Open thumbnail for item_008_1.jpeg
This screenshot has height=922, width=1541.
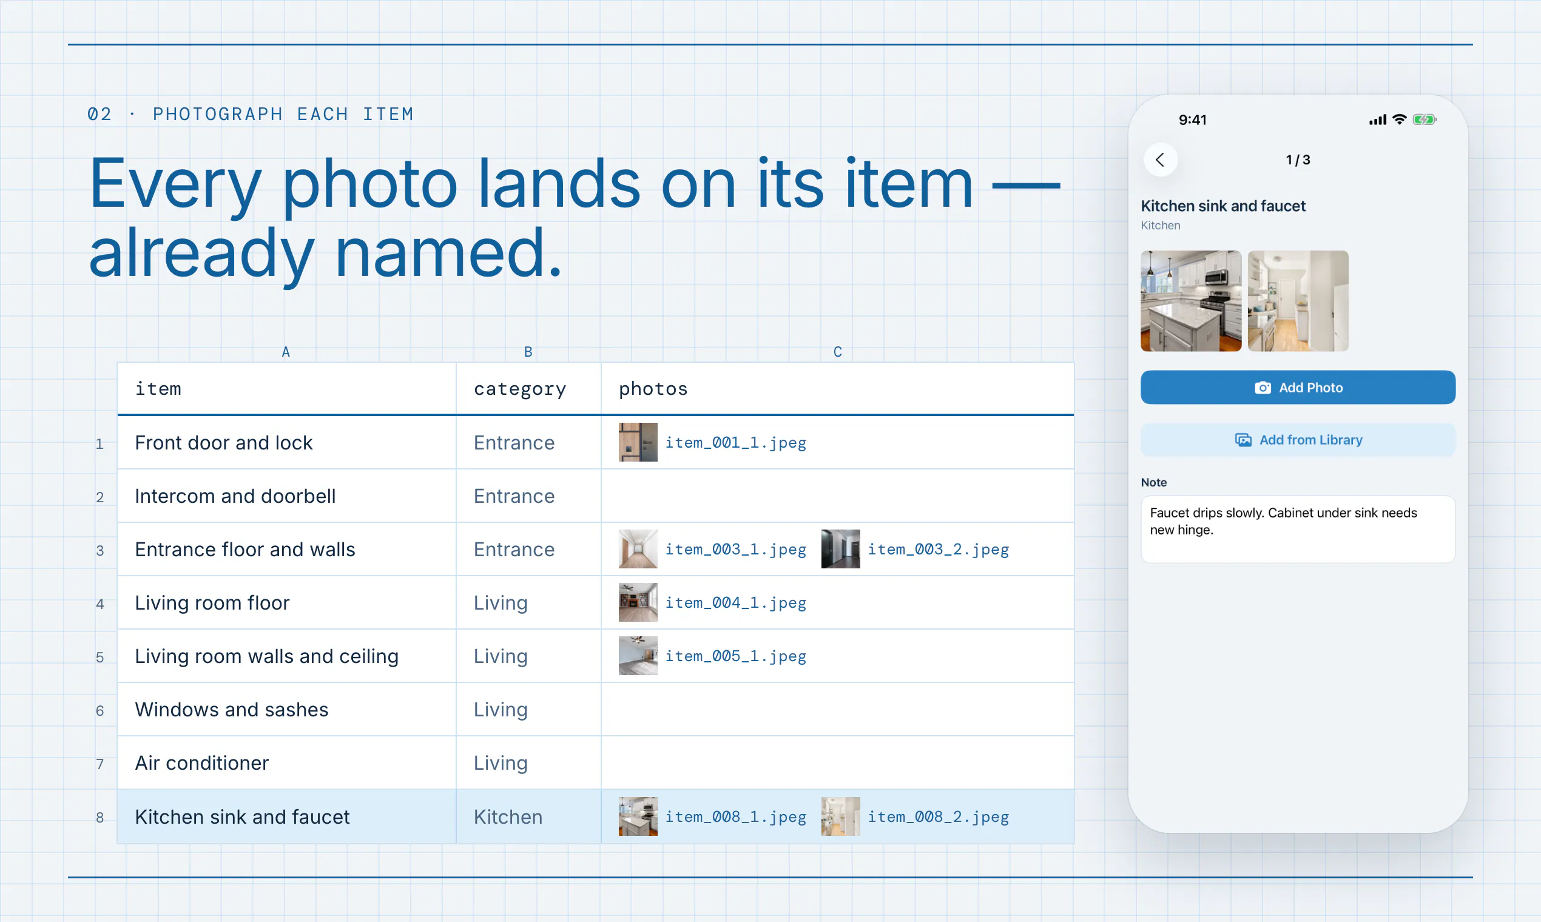[638, 816]
